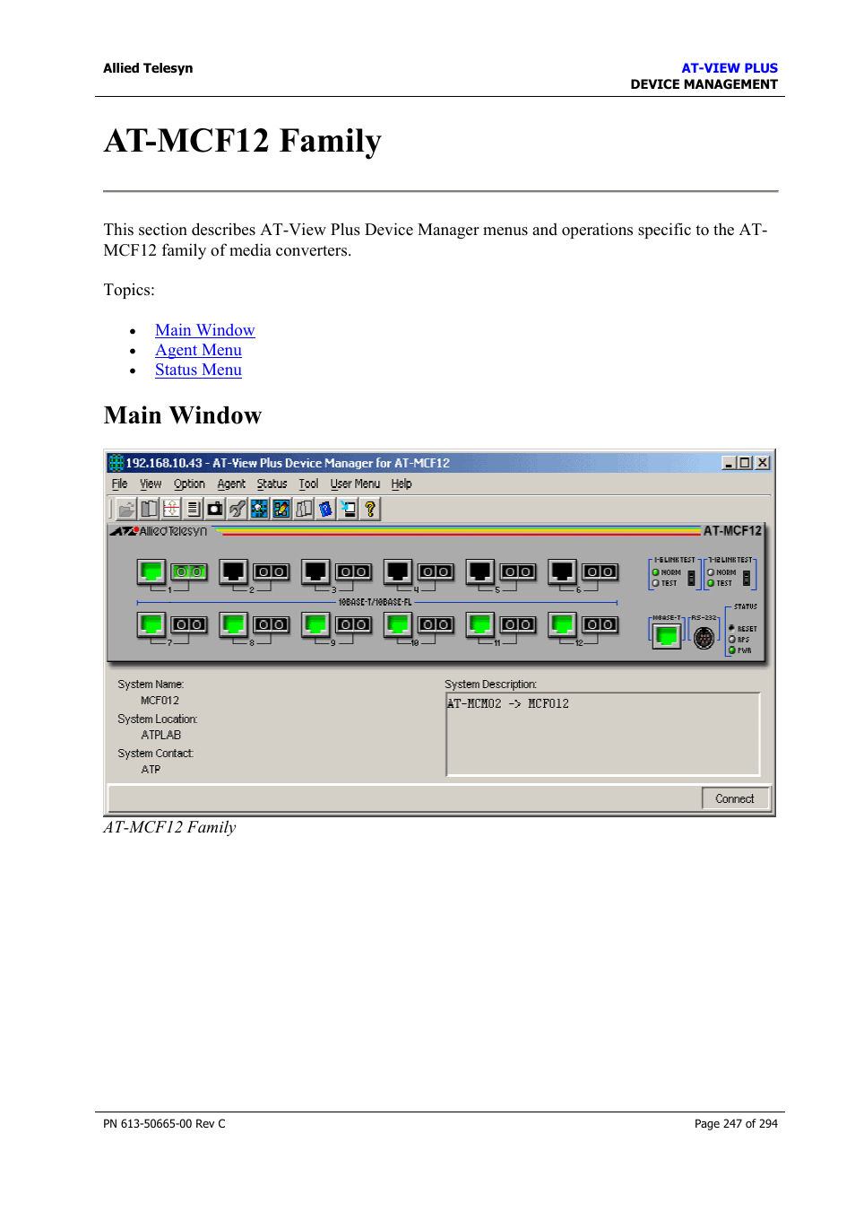Click the blue starburst toolbar icon
The image size is (855, 1212).
[x=259, y=509]
